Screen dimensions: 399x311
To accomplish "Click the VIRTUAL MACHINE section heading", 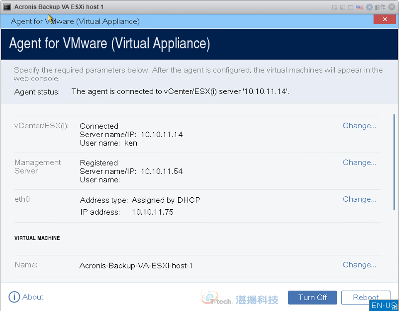I will 37,238.
